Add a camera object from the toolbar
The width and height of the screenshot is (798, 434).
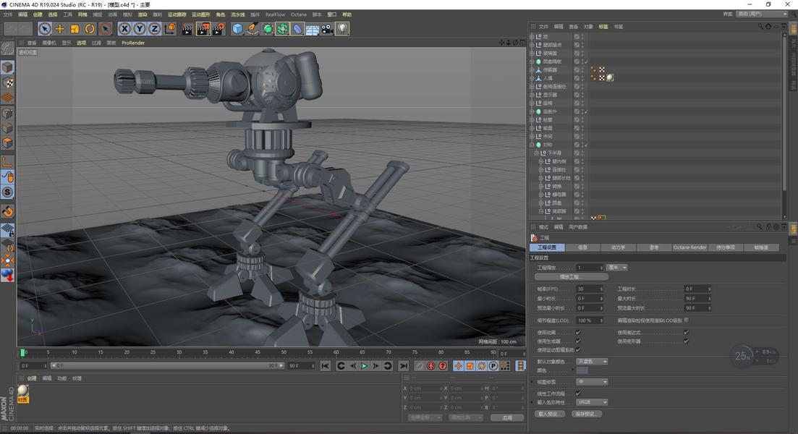328,29
